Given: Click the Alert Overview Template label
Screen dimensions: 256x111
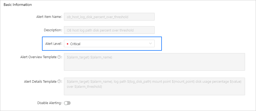Looking at the screenshot, I should [38, 57].
